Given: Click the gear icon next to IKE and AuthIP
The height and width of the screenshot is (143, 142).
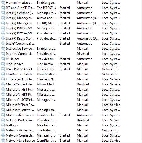Looking at the screenshot, I should click(x=3, y=8).
